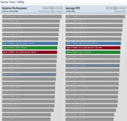The image size is (127, 121).
Task: Click "Core i9-12900K: 168.7 FPS" bar
Action: point(91,106)
